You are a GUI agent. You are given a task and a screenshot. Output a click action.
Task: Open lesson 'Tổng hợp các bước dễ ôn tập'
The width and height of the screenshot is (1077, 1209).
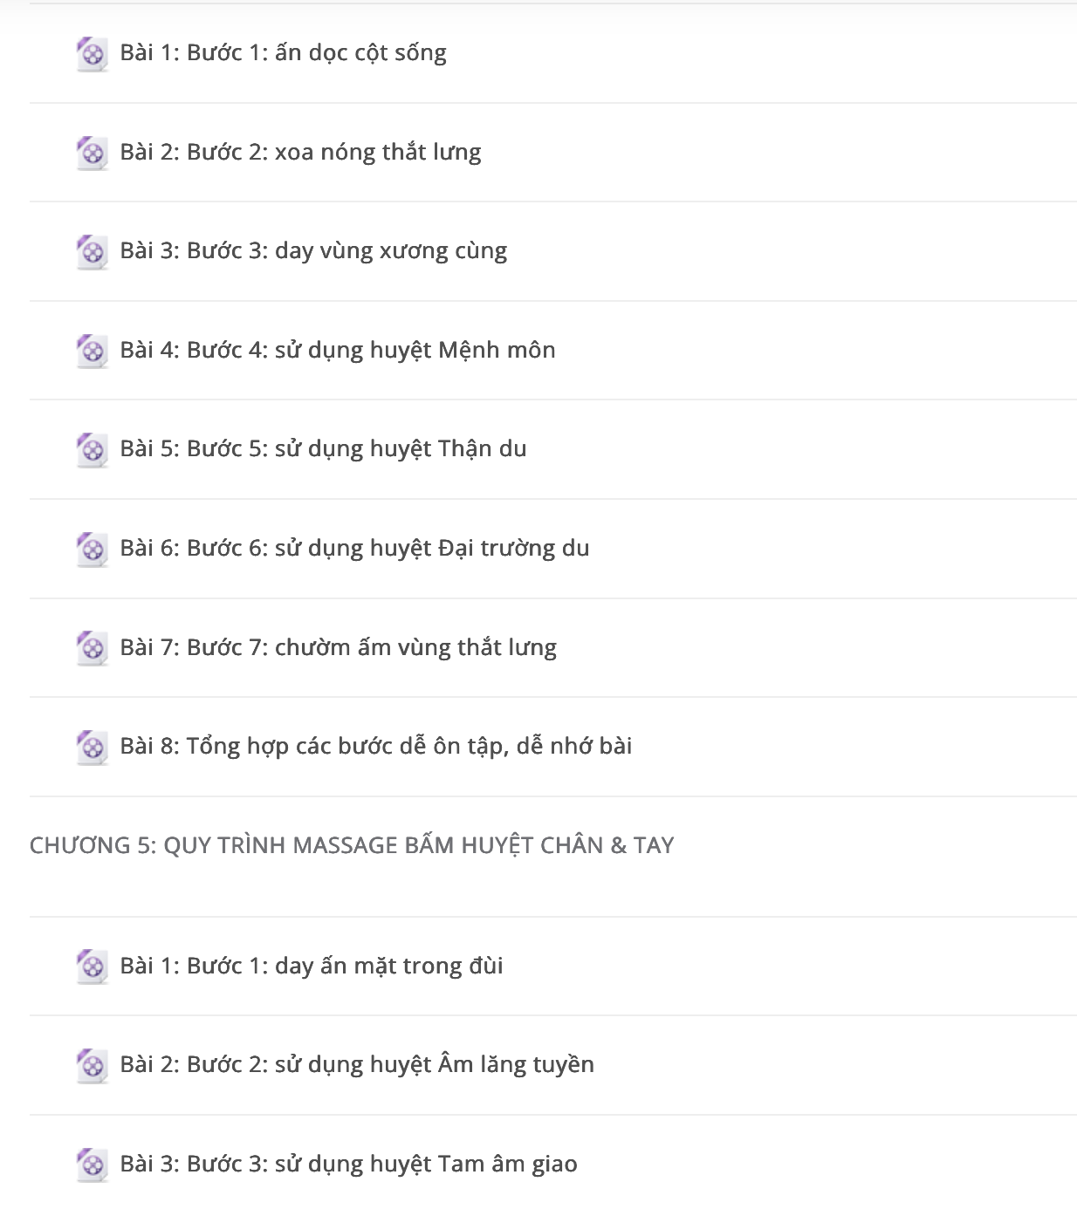tap(375, 747)
